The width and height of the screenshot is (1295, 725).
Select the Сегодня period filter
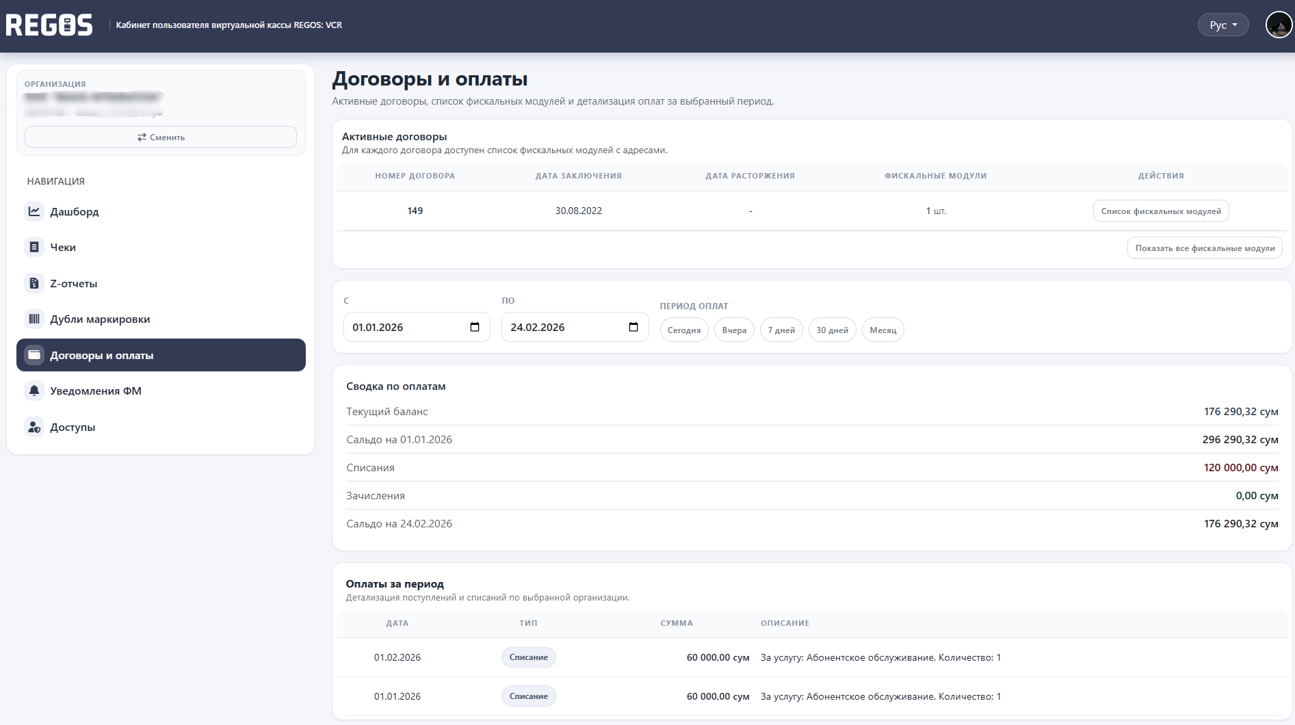[x=683, y=330]
